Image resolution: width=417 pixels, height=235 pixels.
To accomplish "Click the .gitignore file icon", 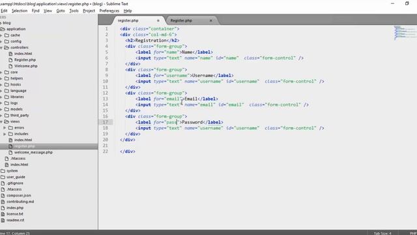I will click(3, 183).
